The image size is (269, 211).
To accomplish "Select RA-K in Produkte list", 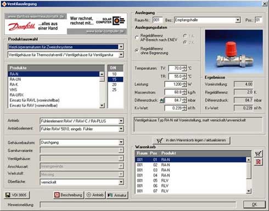I will [x=54, y=85].
